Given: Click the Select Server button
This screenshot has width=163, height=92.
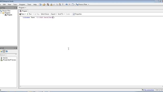Looking at the screenshot, I should pos(45,14).
